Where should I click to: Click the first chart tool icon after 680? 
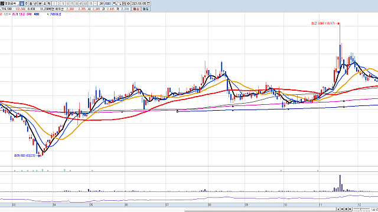[x=115, y=4]
